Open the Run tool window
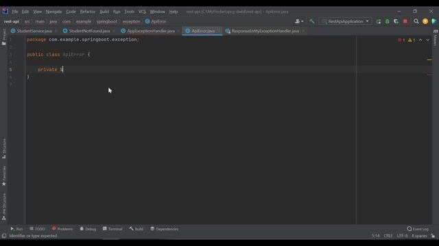 click(x=16, y=229)
